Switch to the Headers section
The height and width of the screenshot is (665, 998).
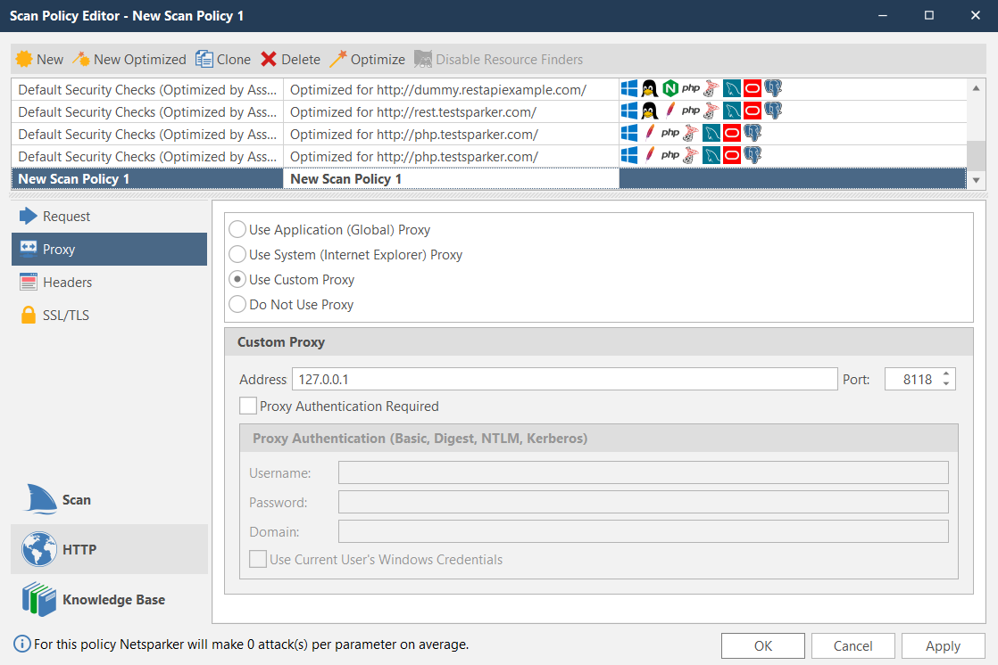tap(66, 282)
